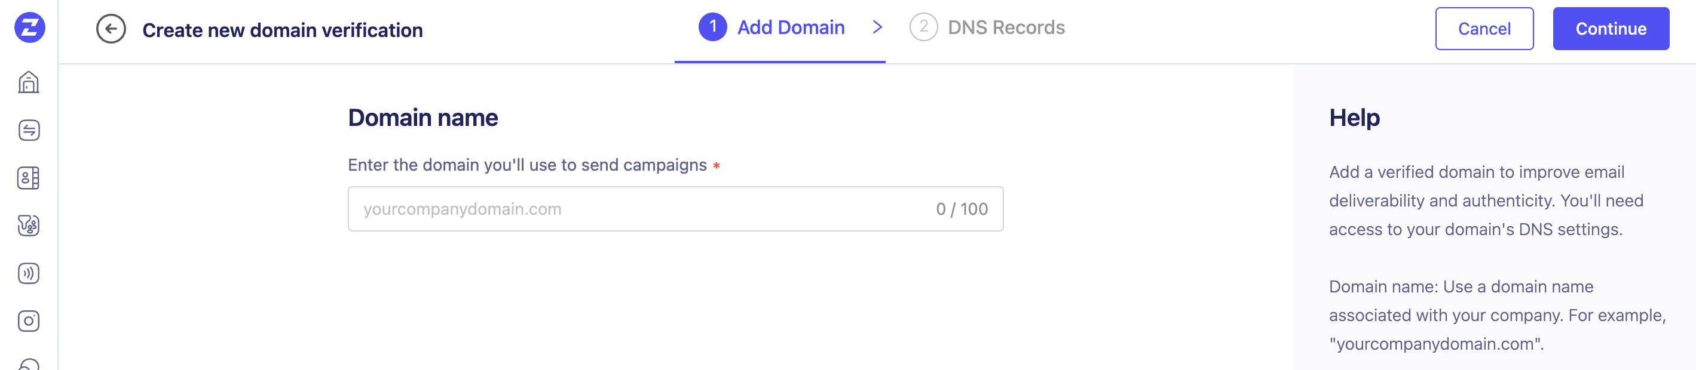Click the step 1 number circle

pyautogui.click(x=712, y=27)
